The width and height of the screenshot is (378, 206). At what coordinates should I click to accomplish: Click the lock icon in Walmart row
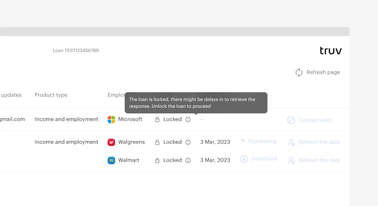coord(157,160)
